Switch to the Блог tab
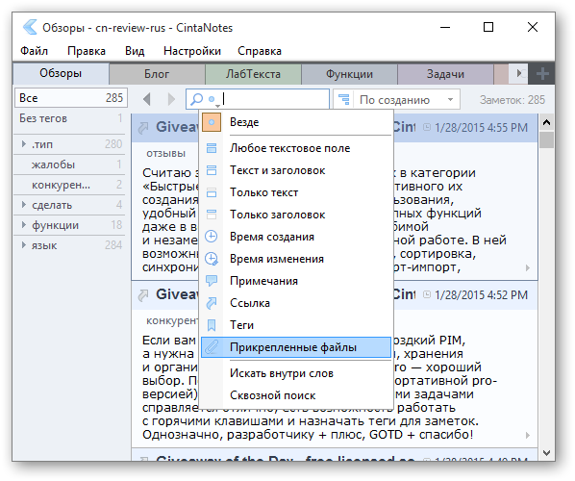575x481 pixels. coord(157,74)
